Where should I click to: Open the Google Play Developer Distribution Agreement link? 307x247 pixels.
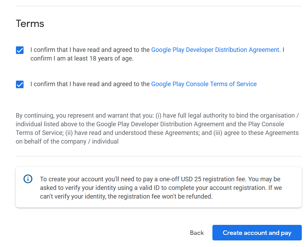[215, 50]
